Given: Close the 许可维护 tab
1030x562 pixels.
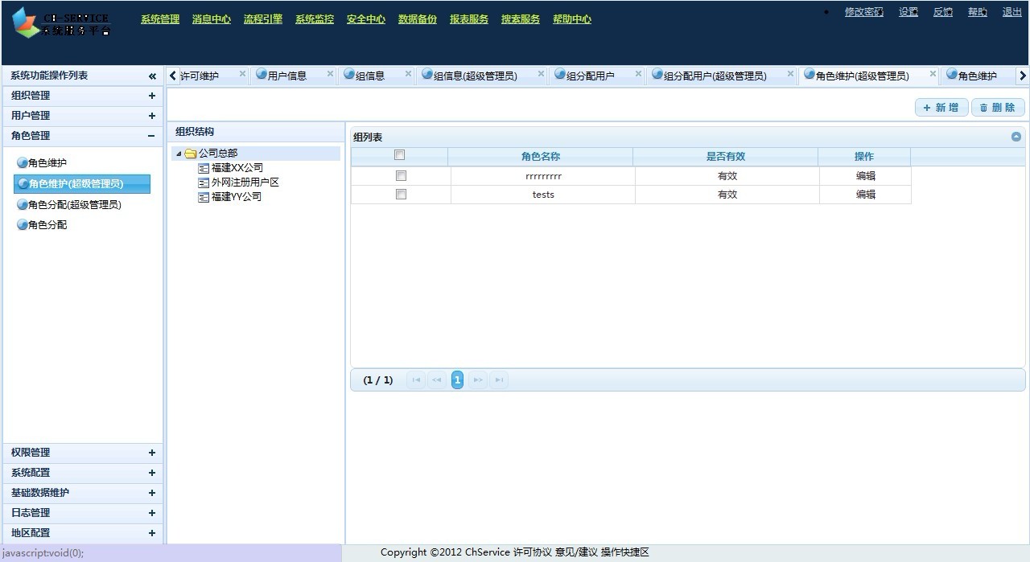Looking at the screenshot, I should point(242,74).
